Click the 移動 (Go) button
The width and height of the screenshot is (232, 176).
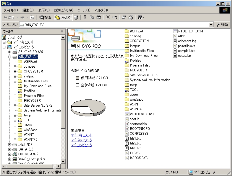222,25
